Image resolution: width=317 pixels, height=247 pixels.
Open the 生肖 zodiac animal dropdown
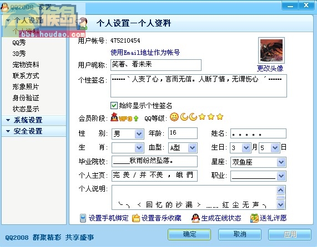pyautogui.click(x=139, y=148)
